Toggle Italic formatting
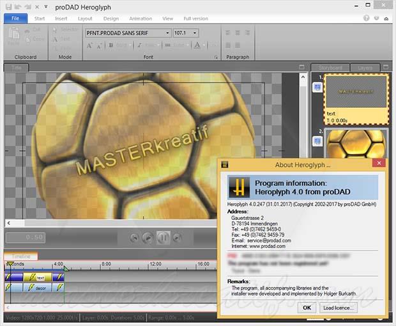396x326 pixels. [x=139, y=45]
